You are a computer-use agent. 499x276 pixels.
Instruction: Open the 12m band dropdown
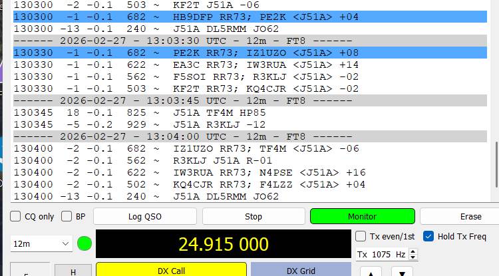point(41,244)
